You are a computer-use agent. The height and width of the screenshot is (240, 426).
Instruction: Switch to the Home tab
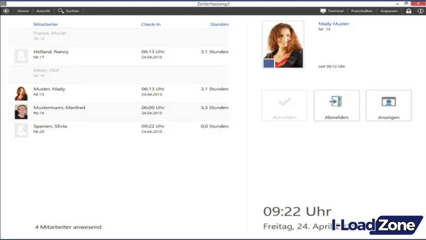pyautogui.click(x=23, y=11)
